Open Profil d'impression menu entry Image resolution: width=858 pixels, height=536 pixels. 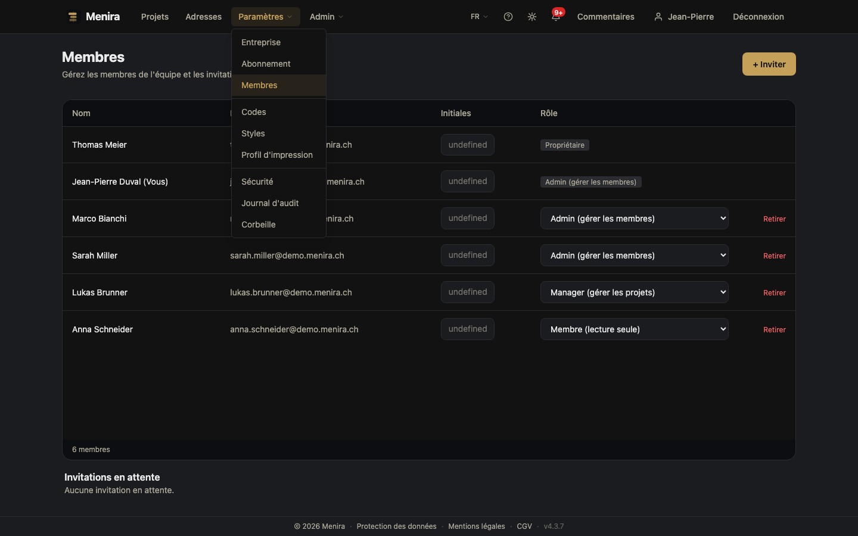[278, 155]
